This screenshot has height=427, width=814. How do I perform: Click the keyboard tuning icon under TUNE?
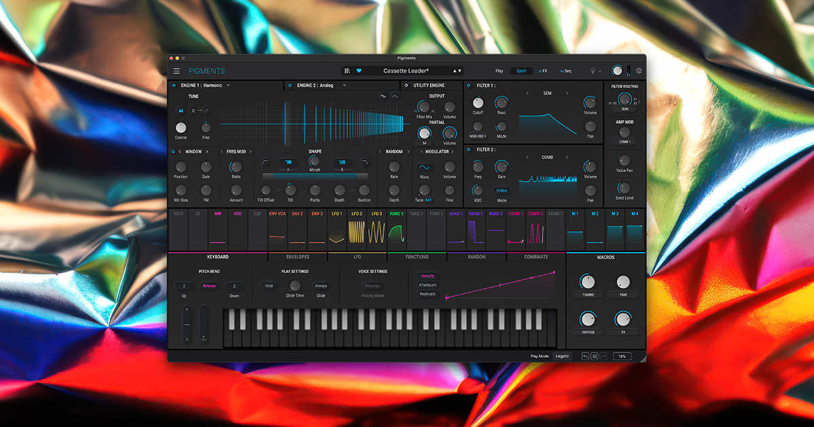181,110
